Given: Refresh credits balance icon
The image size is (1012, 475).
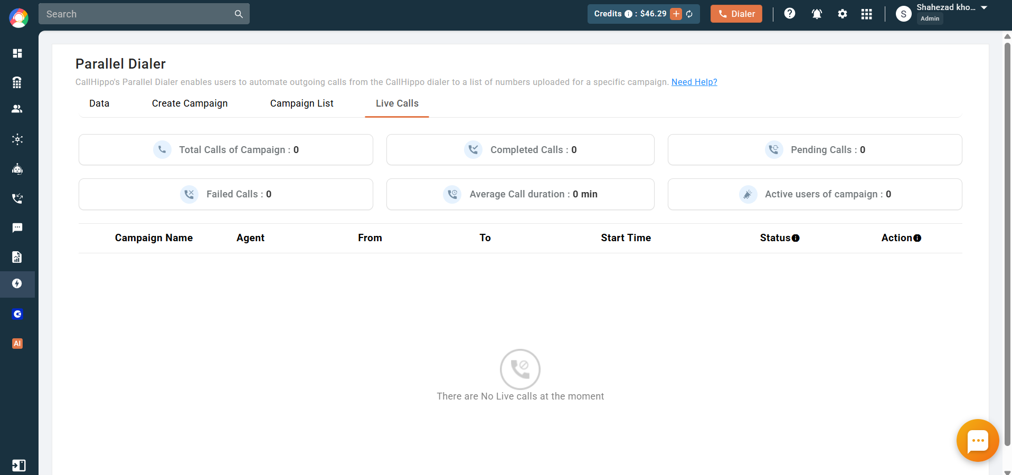Looking at the screenshot, I should [x=689, y=14].
